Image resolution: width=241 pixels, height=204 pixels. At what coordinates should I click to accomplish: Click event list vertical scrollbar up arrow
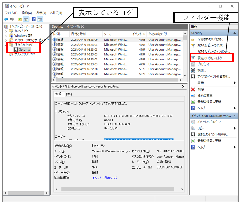(185, 33)
